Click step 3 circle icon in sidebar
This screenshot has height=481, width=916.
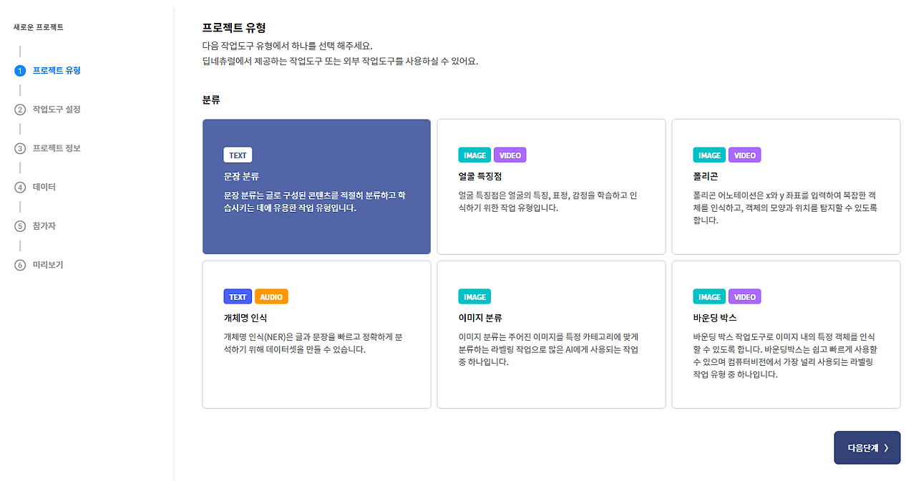coord(20,148)
